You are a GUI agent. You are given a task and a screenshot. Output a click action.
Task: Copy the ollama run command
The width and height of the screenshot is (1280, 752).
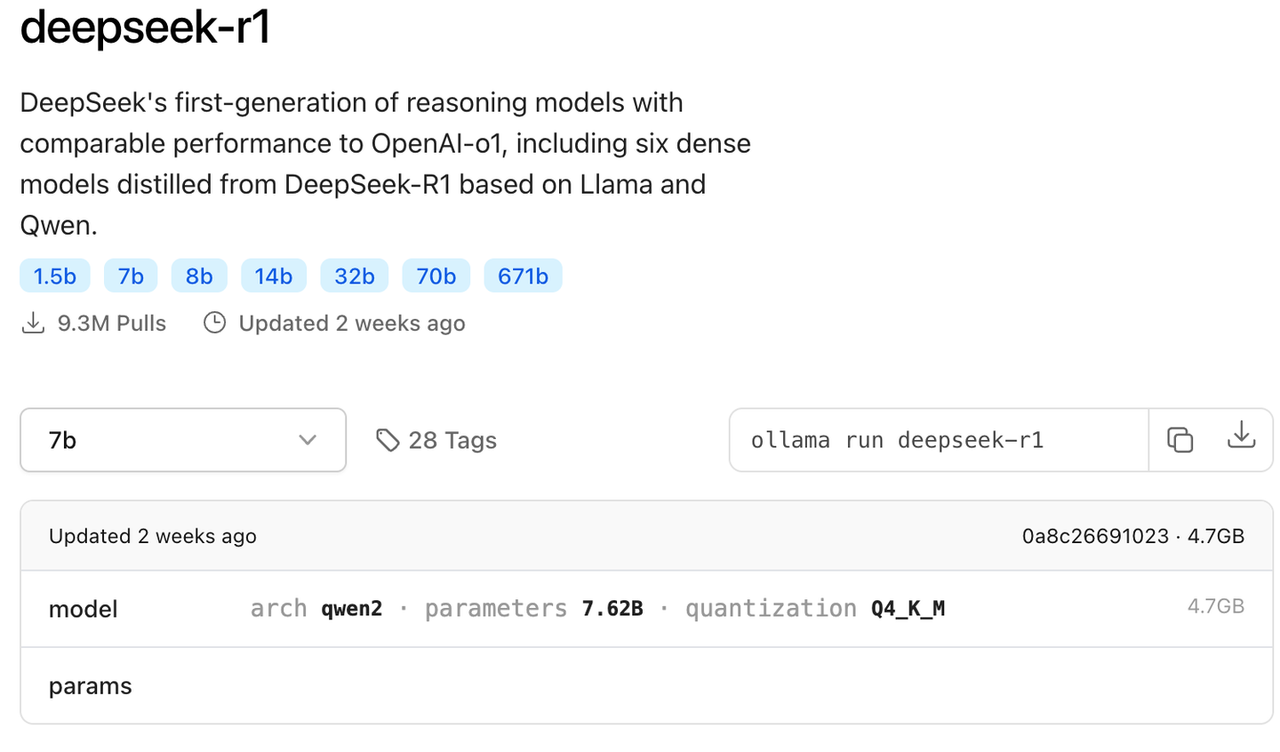[x=1180, y=440]
